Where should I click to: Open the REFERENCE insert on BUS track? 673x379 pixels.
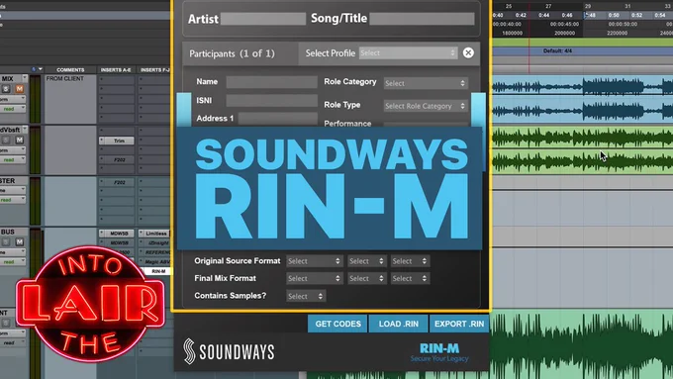[154, 252]
